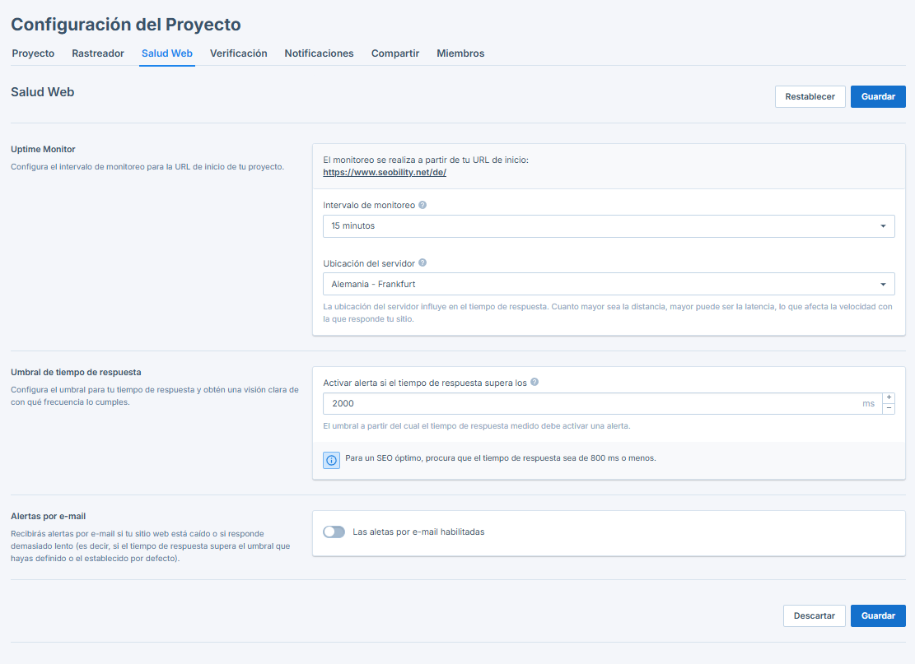915x664 pixels.
Task: Click the info icon in the SEO tip box
Action: tap(331, 459)
